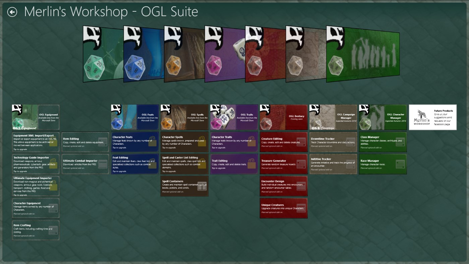Click the grid icon on Creature Editing tile

point(301,142)
